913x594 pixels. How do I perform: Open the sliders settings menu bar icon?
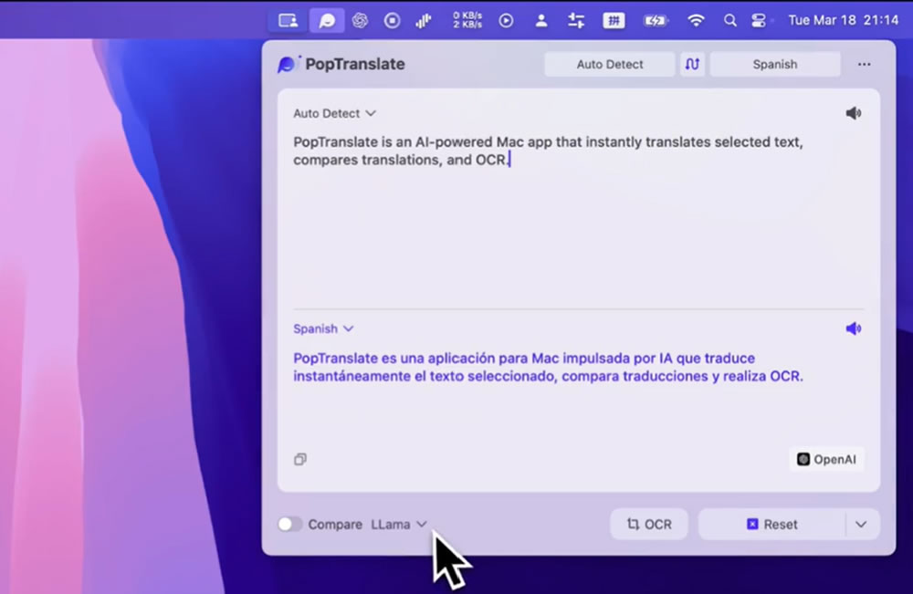click(576, 21)
